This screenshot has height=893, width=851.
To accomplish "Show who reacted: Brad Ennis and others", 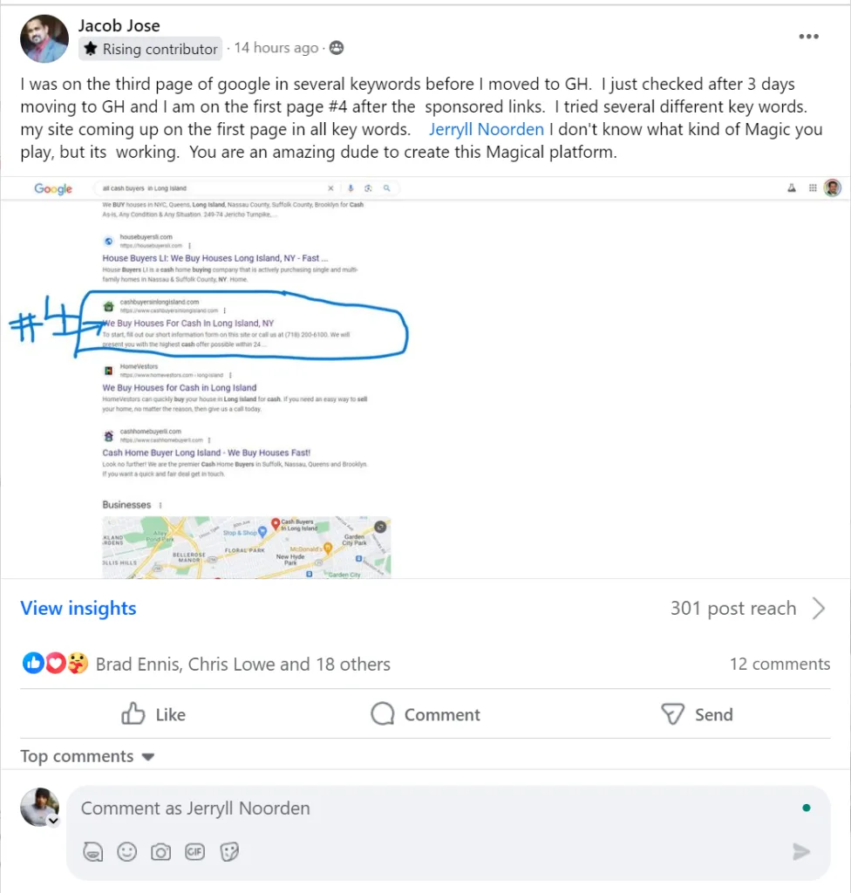I will point(242,664).
